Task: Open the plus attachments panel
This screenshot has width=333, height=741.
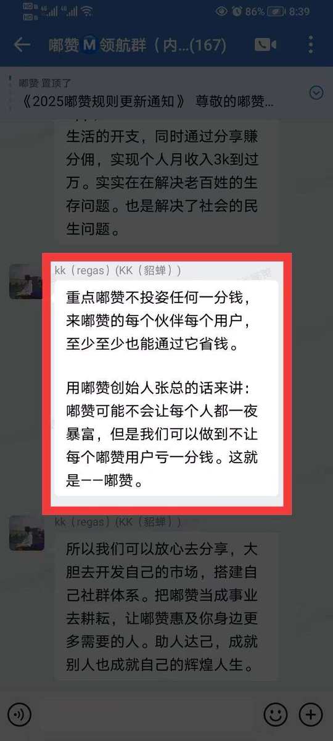Action: 311,714
